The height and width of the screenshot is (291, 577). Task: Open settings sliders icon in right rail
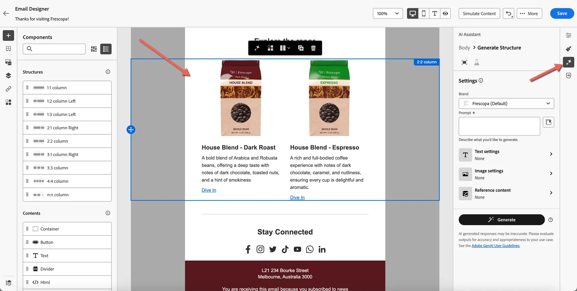[x=568, y=35]
